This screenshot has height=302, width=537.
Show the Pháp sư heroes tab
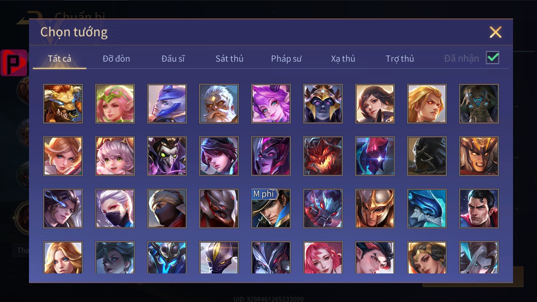286,58
